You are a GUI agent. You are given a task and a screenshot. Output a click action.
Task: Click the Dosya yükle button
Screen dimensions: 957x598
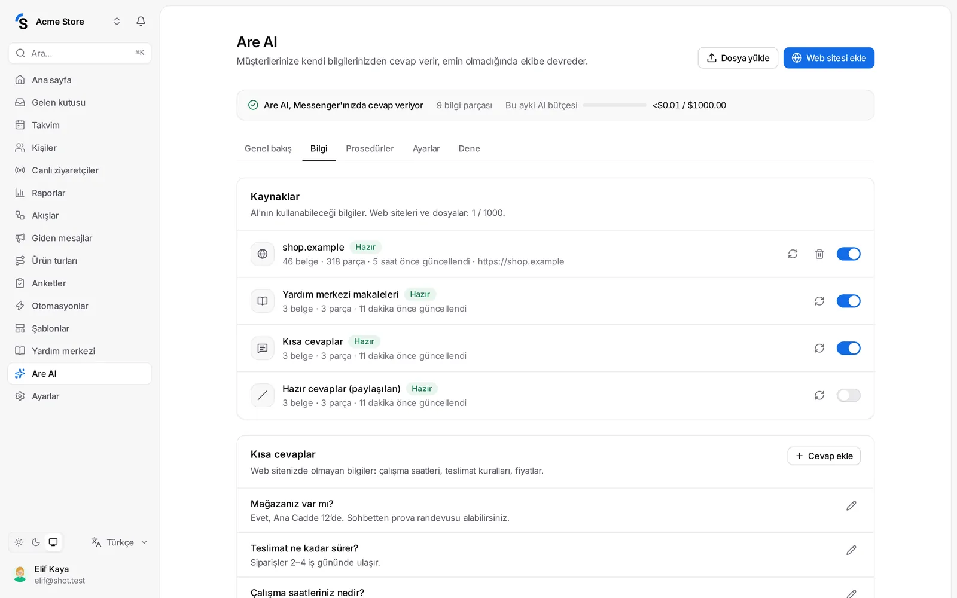[737, 58]
